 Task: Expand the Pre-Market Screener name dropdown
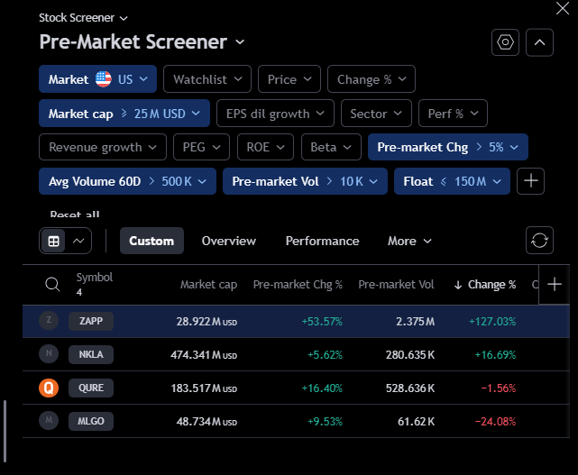[142, 41]
